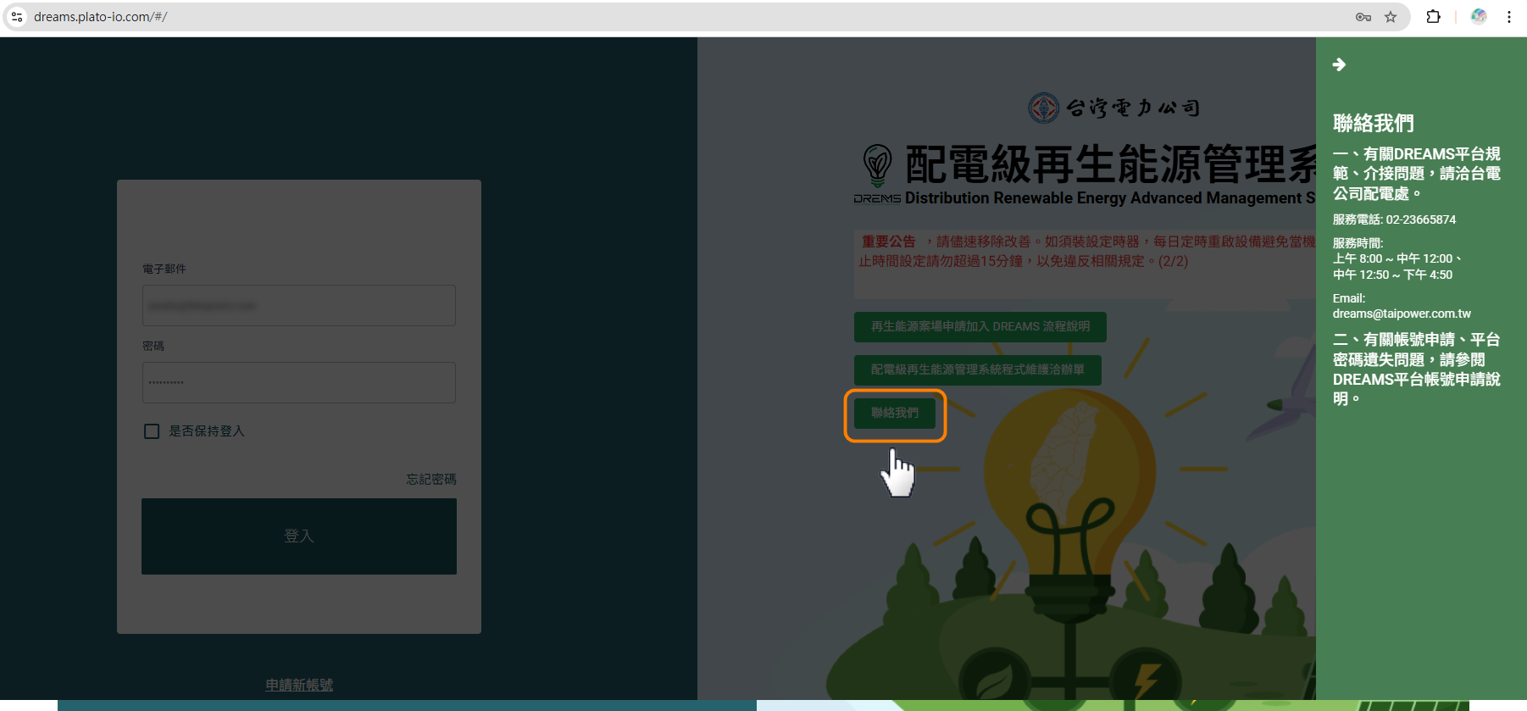Click the 服務電話: 02-23665874 text

(1394, 219)
